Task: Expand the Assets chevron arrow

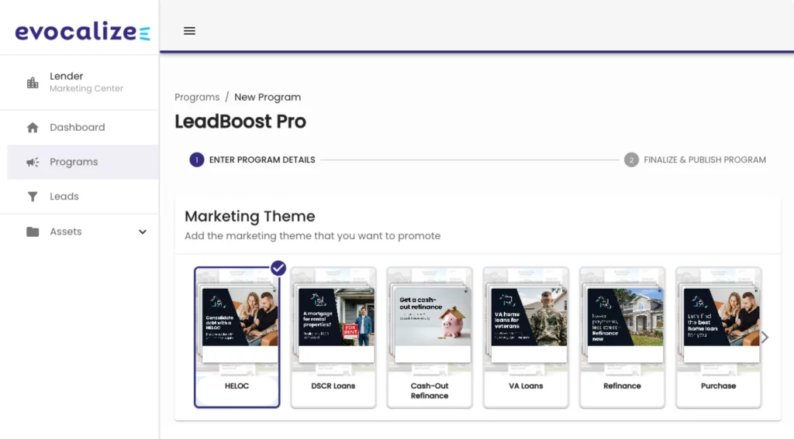Action: coord(143,232)
